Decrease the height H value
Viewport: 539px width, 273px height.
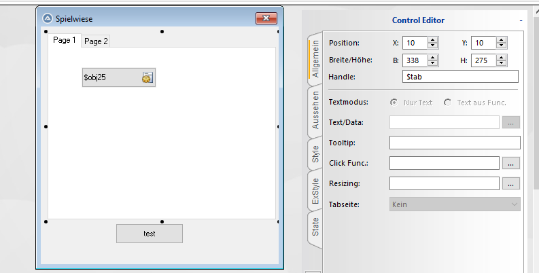click(502, 62)
